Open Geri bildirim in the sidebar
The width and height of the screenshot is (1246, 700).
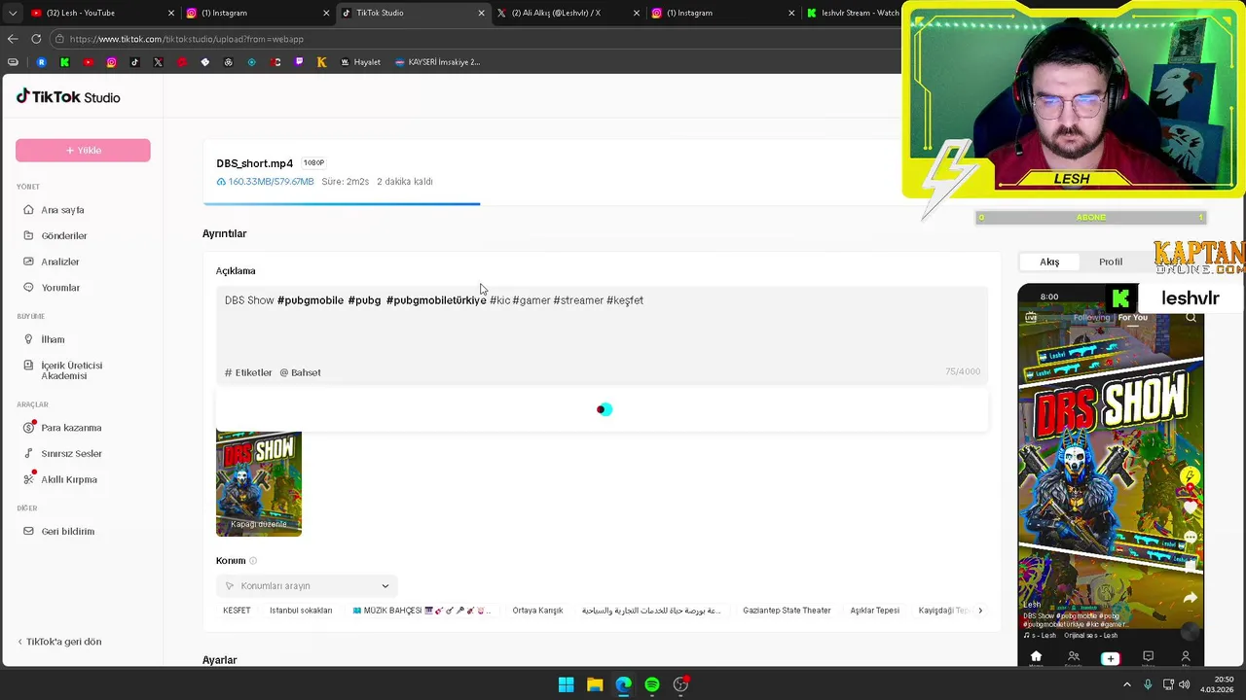[x=67, y=531]
